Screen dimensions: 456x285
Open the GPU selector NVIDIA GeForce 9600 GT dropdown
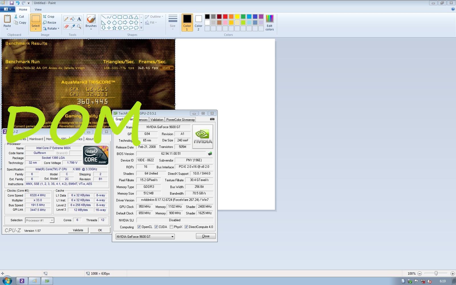(145, 237)
